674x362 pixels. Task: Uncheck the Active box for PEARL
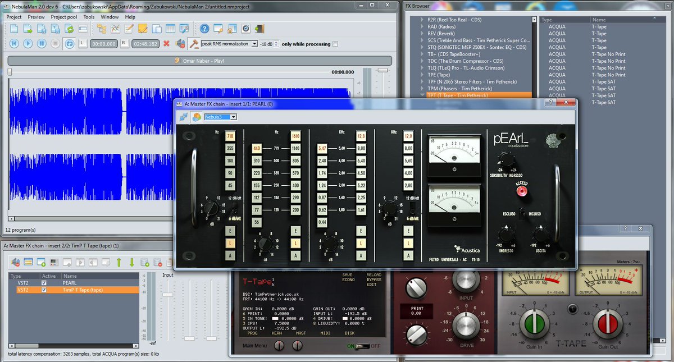44,283
